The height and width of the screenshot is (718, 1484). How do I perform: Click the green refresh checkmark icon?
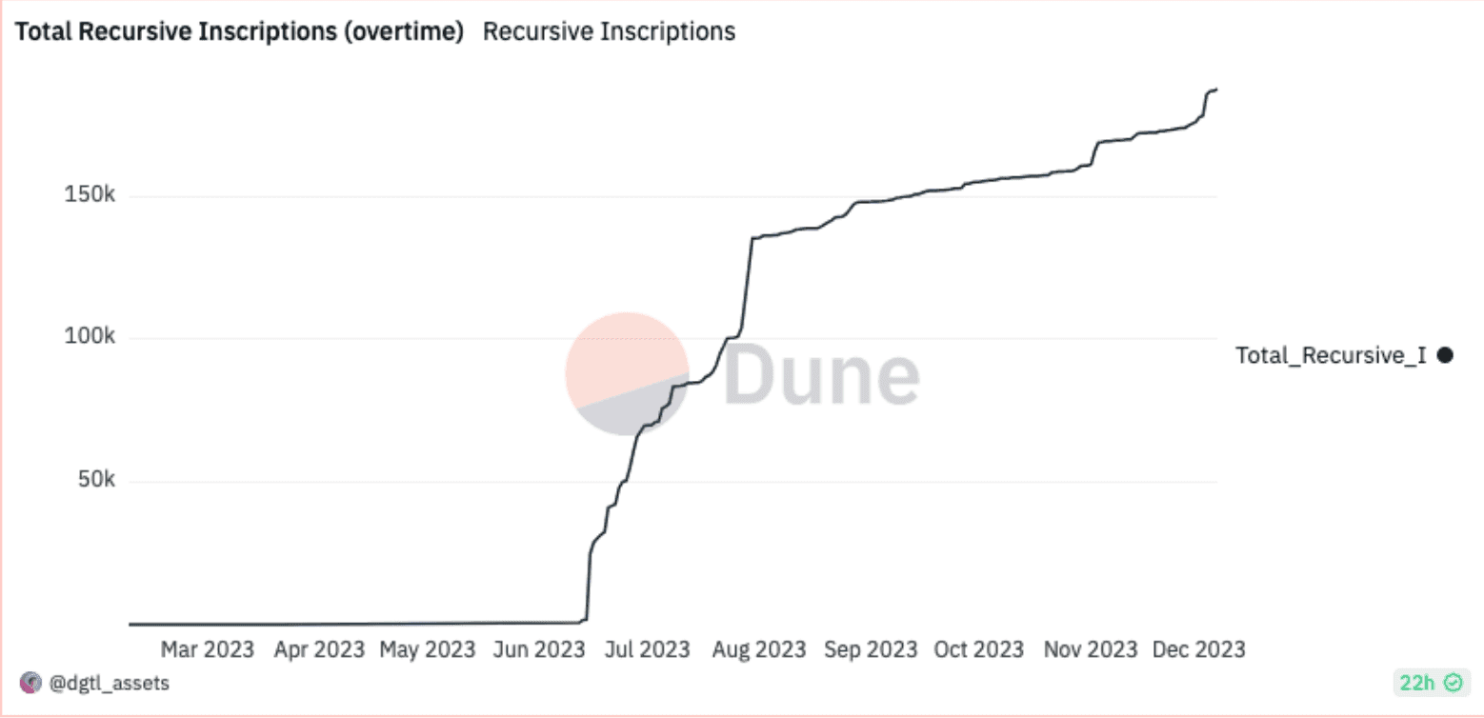click(1454, 682)
